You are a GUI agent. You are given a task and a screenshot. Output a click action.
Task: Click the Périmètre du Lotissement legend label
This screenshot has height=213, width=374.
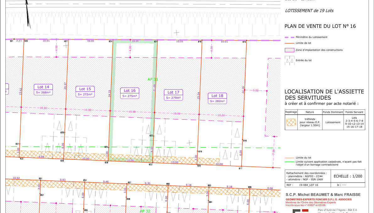(x=312, y=37)
